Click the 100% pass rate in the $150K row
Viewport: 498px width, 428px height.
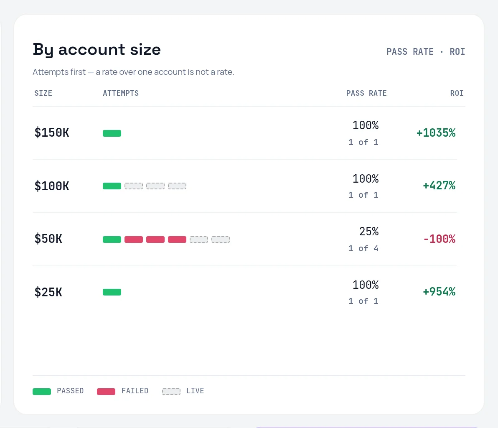pos(366,125)
